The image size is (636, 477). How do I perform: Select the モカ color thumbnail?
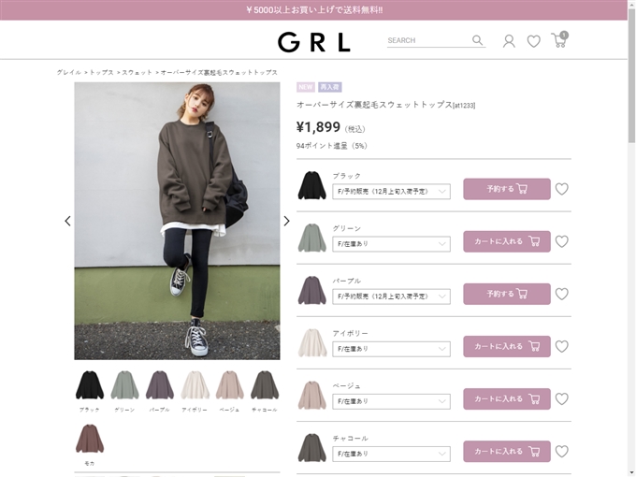point(90,444)
